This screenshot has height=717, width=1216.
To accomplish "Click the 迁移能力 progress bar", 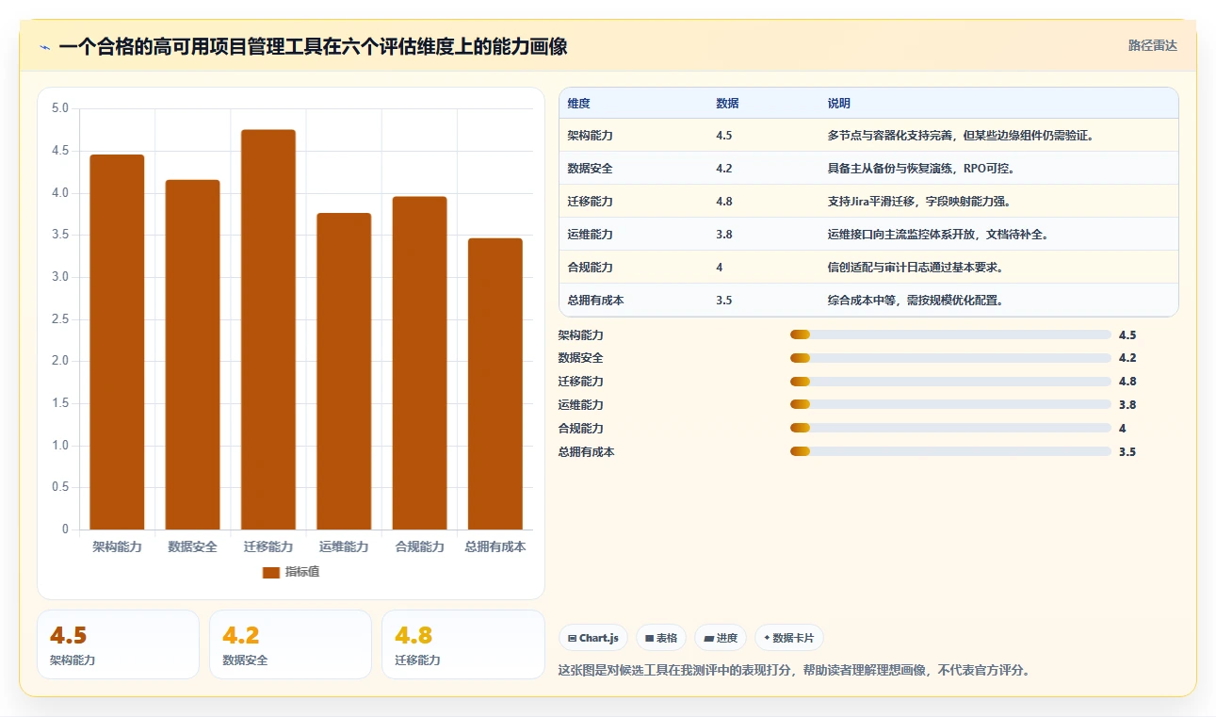I will coord(950,382).
